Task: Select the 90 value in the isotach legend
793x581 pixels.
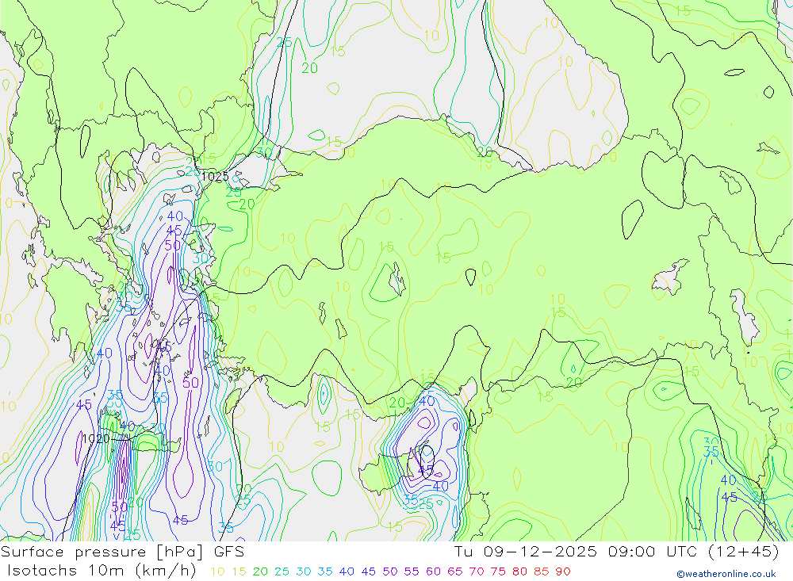Action: [x=563, y=571]
